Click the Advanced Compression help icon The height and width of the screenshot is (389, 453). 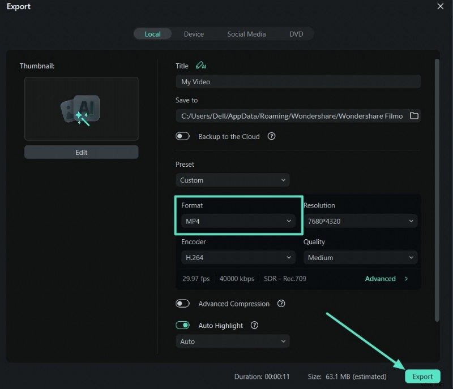tap(281, 304)
